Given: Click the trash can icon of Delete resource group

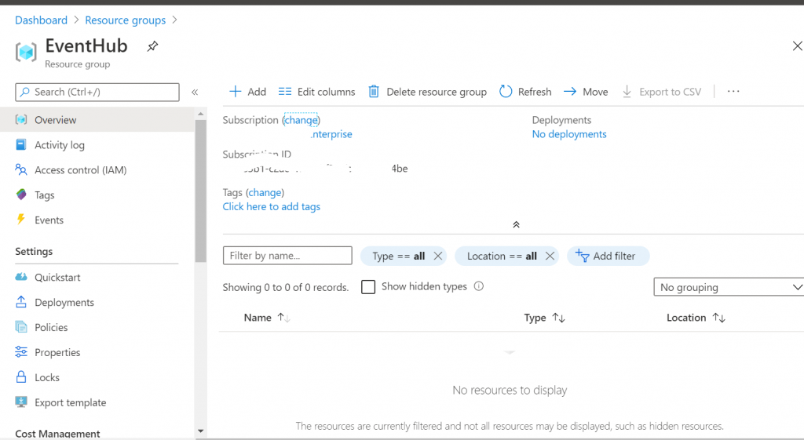Looking at the screenshot, I should [x=374, y=92].
